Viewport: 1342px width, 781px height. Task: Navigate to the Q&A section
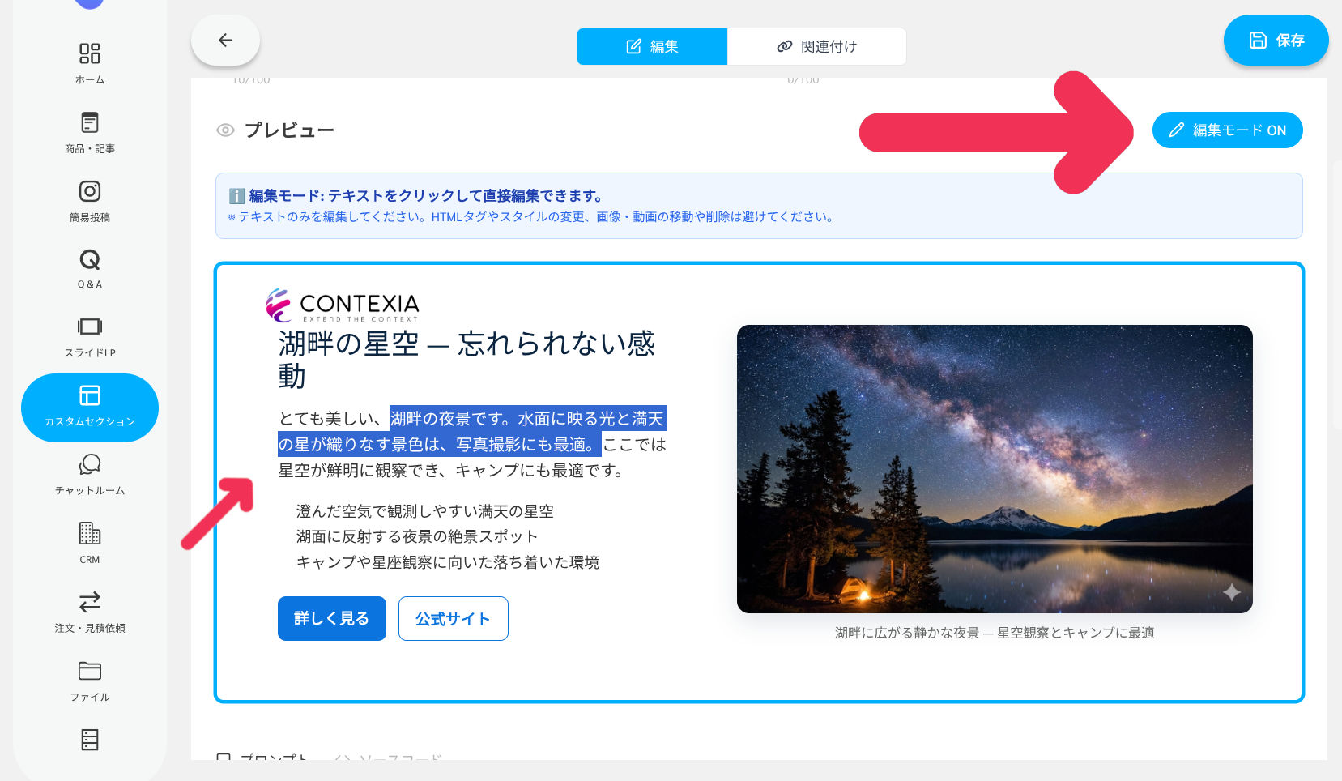(89, 263)
